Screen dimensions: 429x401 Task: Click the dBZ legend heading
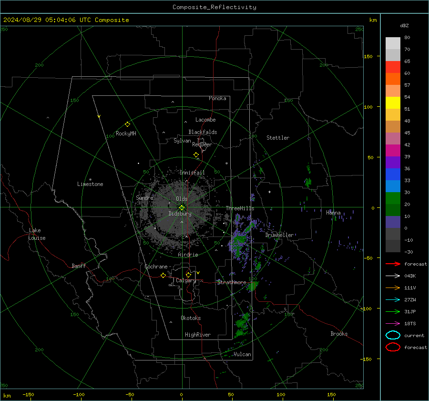point(404,26)
